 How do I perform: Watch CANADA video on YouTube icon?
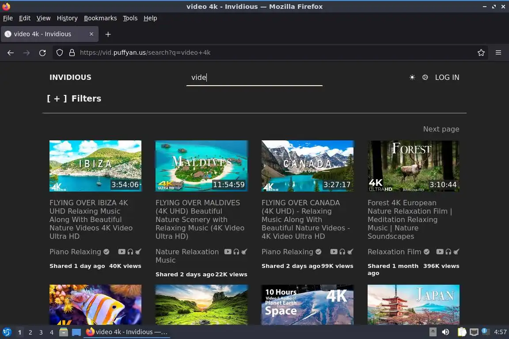334,252
